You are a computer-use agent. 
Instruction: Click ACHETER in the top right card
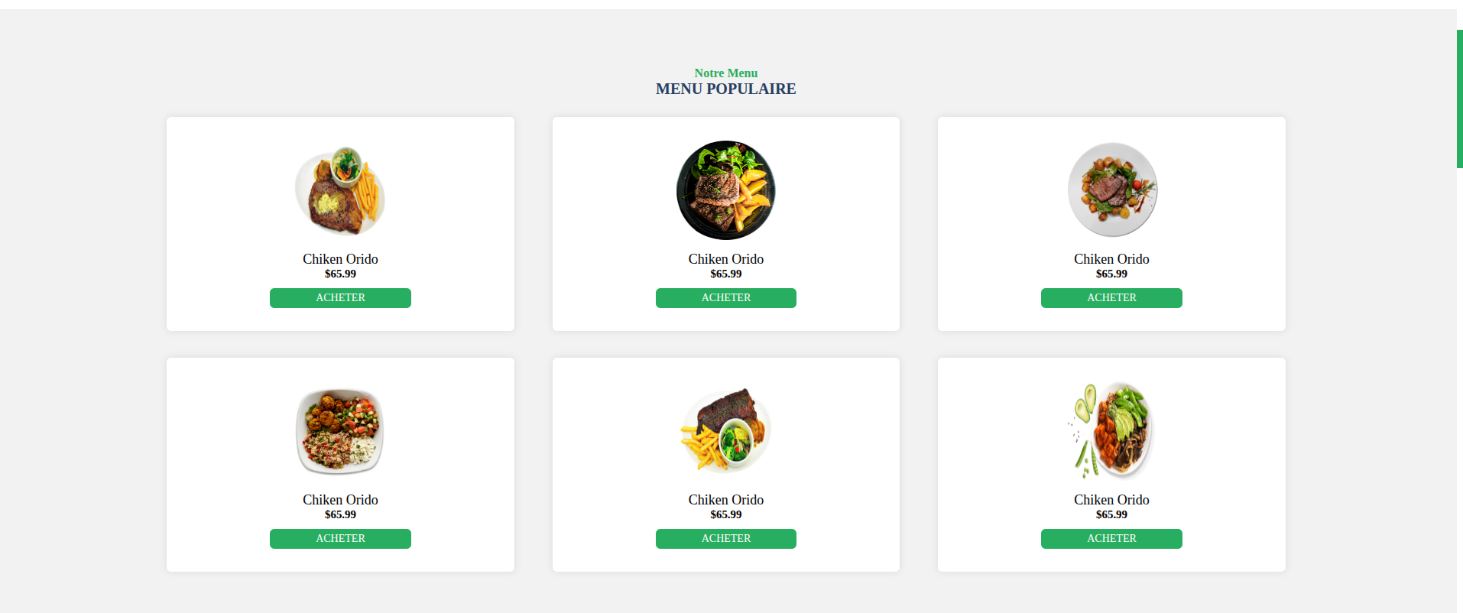[1111, 298]
